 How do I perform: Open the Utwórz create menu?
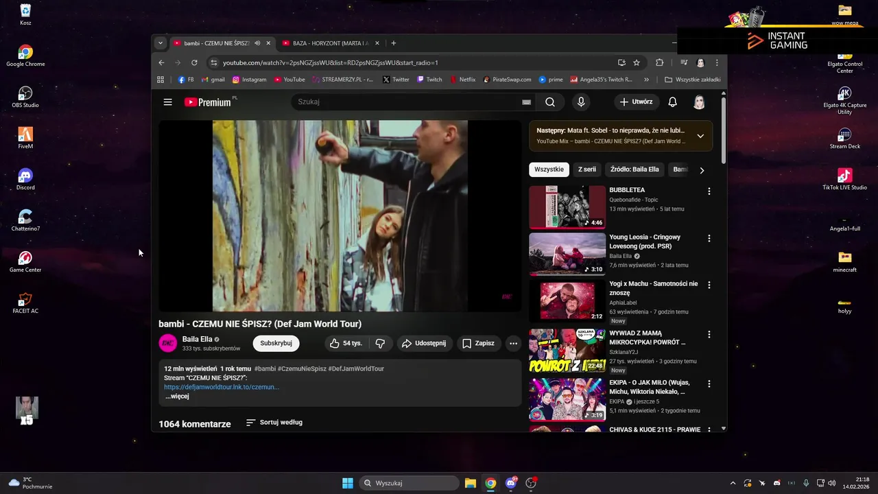coord(637,102)
